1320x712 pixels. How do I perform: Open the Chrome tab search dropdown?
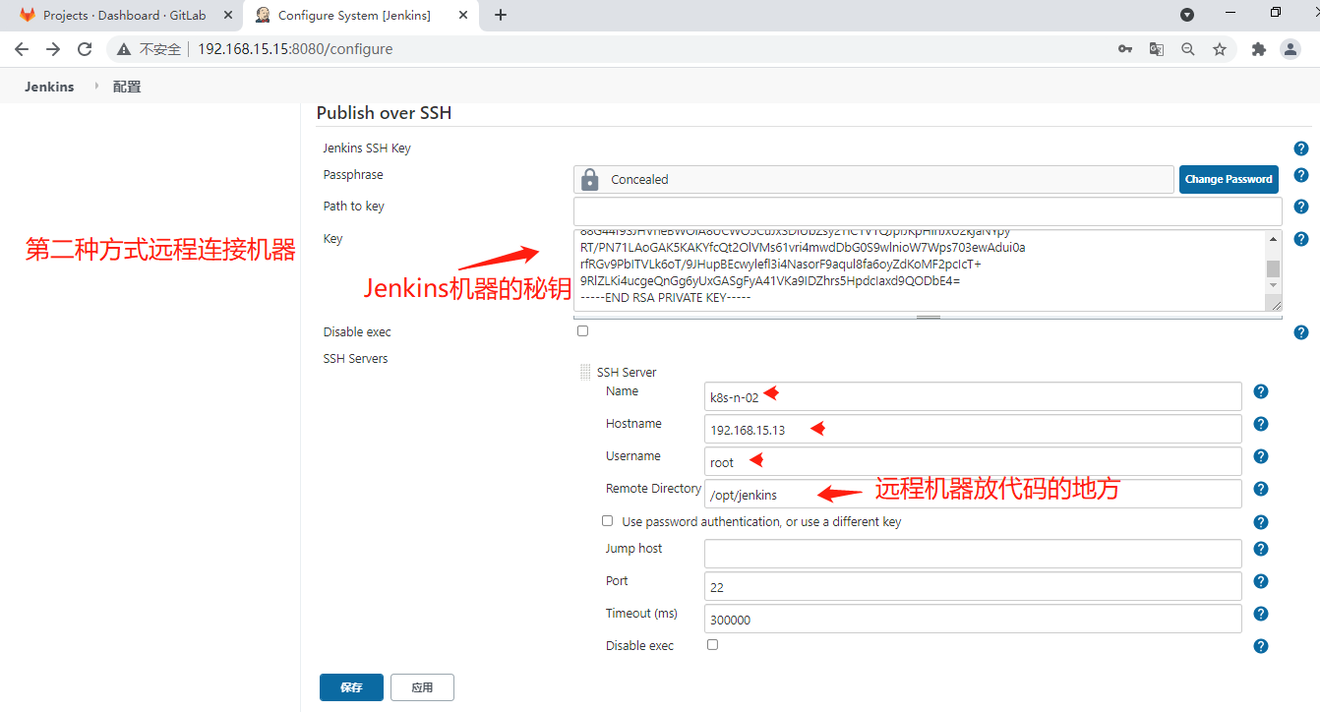(1187, 15)
